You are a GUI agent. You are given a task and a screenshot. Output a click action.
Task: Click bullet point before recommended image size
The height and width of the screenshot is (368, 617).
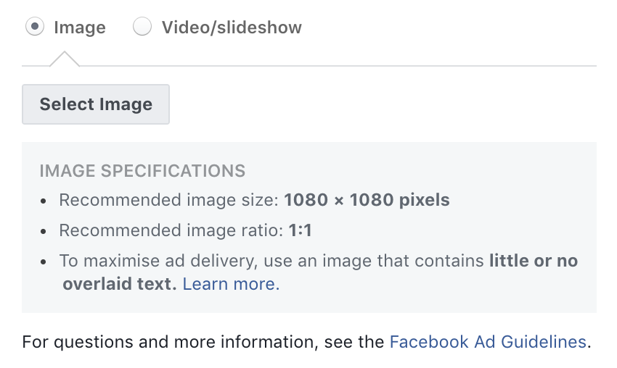(44, 201)
